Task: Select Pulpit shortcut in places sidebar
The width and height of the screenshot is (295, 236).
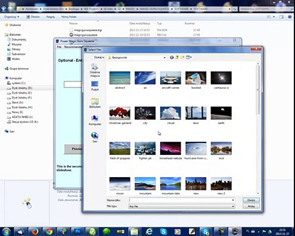Action: 95,86
